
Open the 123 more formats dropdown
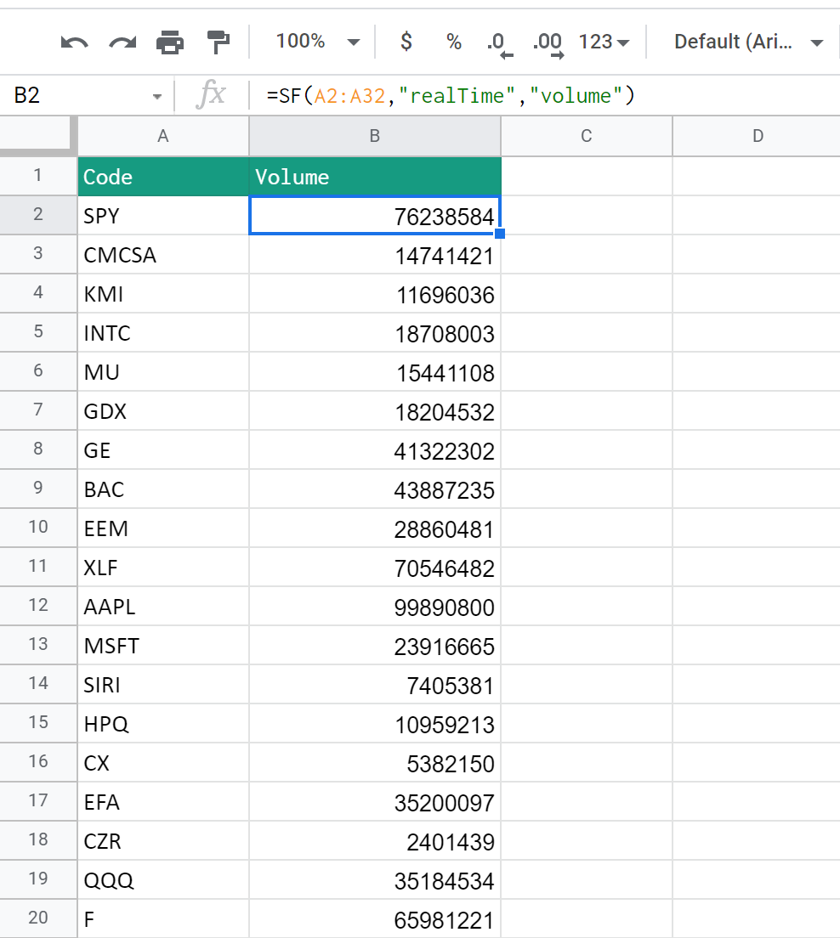point(604,42)
